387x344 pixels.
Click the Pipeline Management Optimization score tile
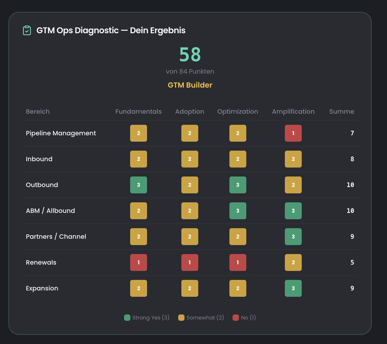pos(238,133)
